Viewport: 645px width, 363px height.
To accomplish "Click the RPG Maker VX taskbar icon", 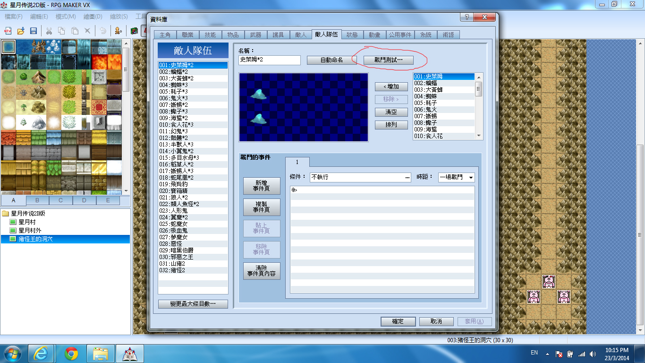I will [x=130, y=353].
